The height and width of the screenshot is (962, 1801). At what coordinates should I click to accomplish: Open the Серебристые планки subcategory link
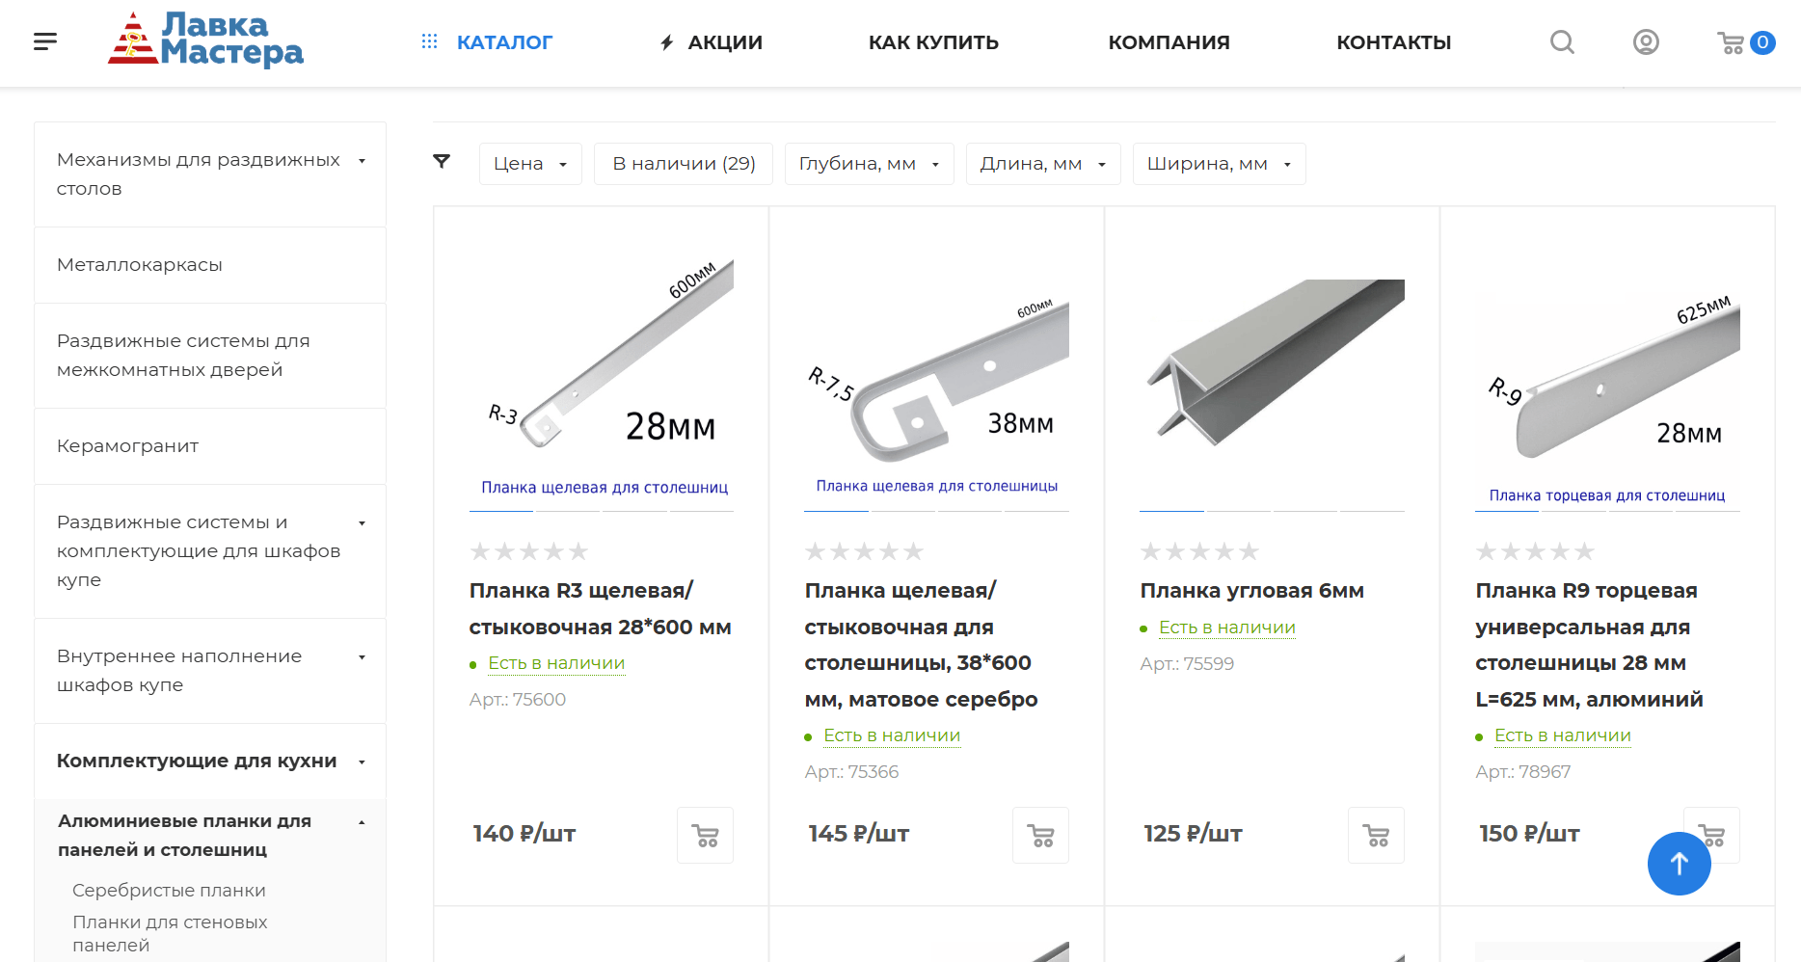click(169, 891)
